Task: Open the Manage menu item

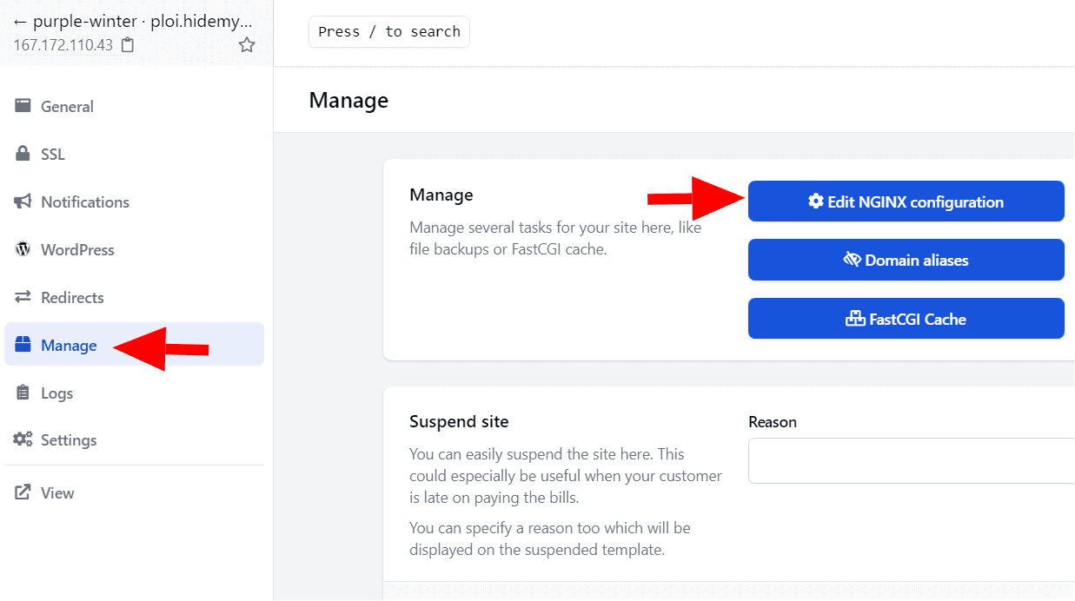Action: click(x=69, y=346)
